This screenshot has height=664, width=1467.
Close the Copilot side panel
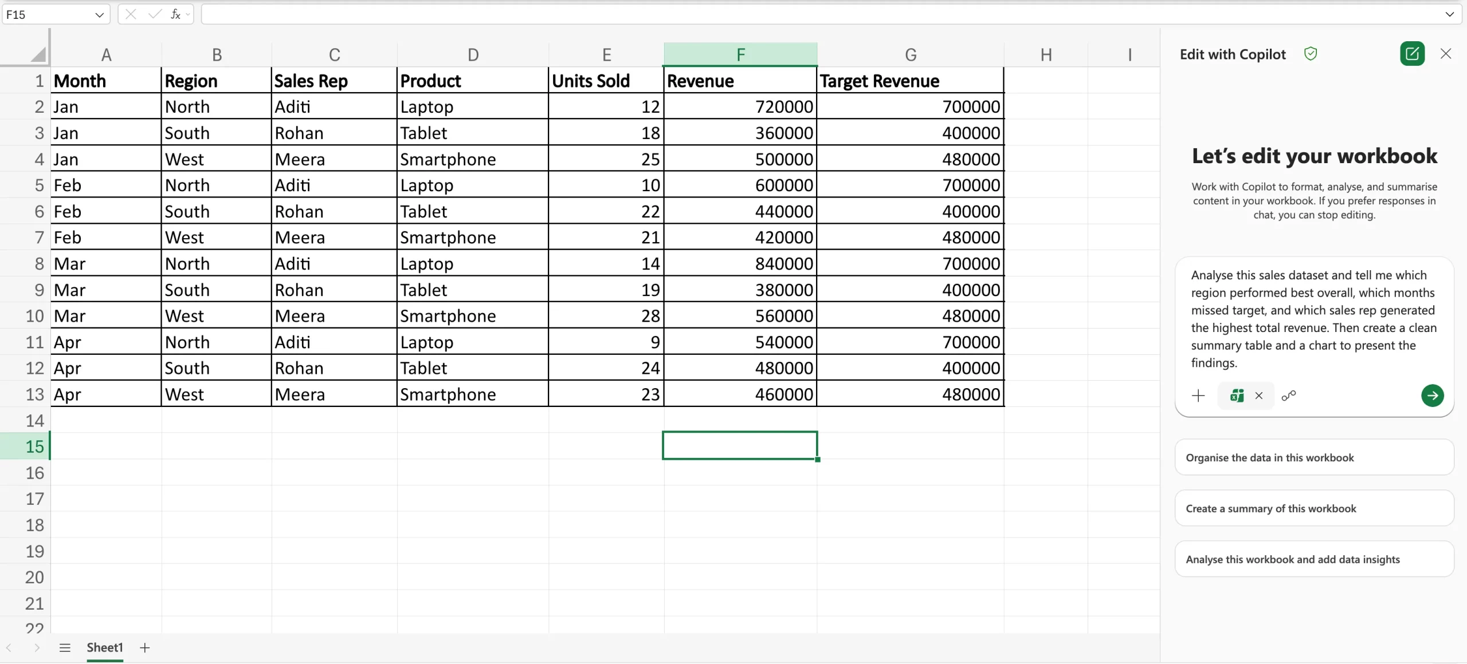(x=1446, y=53)
